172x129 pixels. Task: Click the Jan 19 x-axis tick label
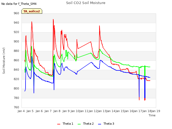pyautogui.click(x=156, y=111)
